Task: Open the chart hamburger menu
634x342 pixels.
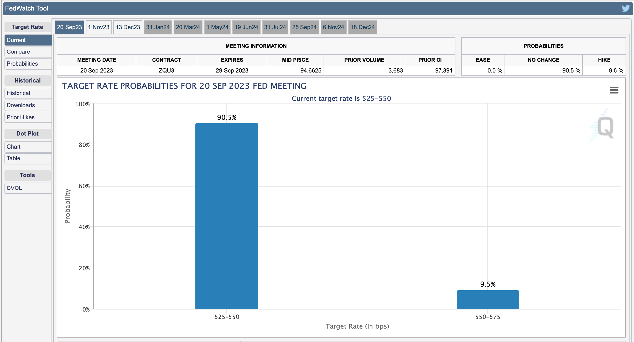Action: 614,90
